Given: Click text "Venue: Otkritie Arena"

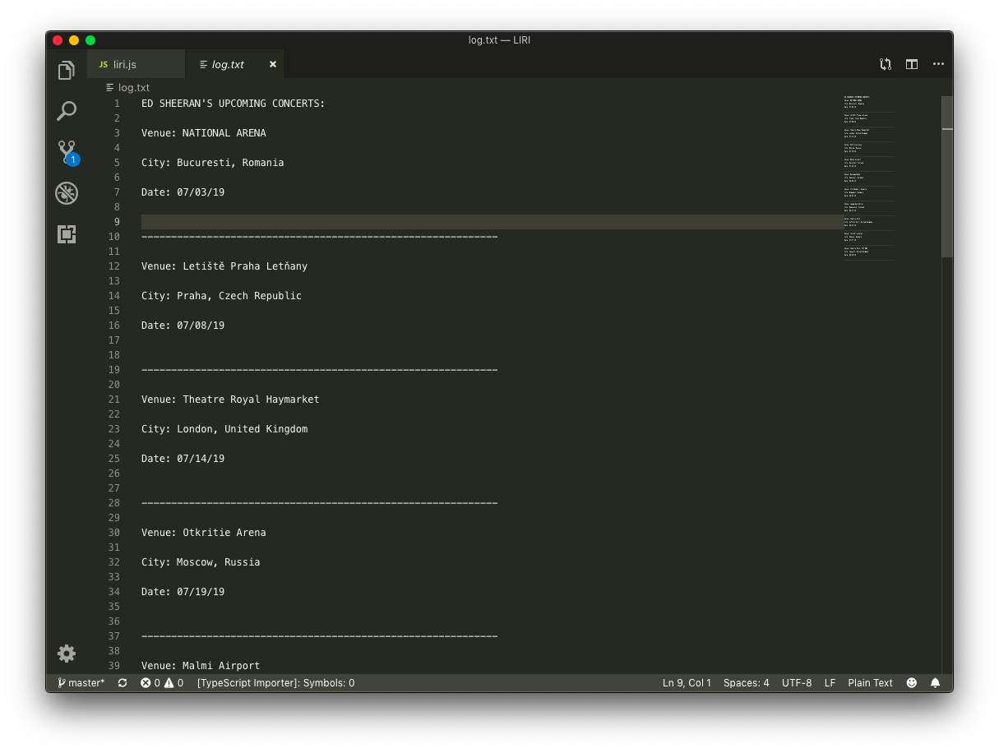Looking at the screenshot, I should point(204,533).
